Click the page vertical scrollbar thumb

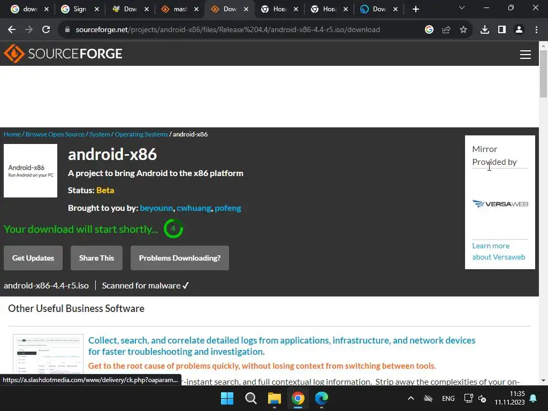[x=543, y=73]
